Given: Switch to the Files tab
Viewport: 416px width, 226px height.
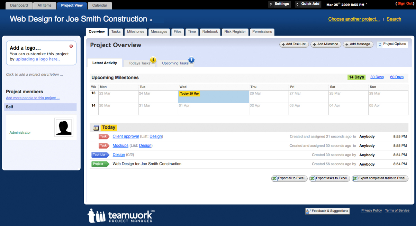Looking at the screenshot, I should 178,32.
